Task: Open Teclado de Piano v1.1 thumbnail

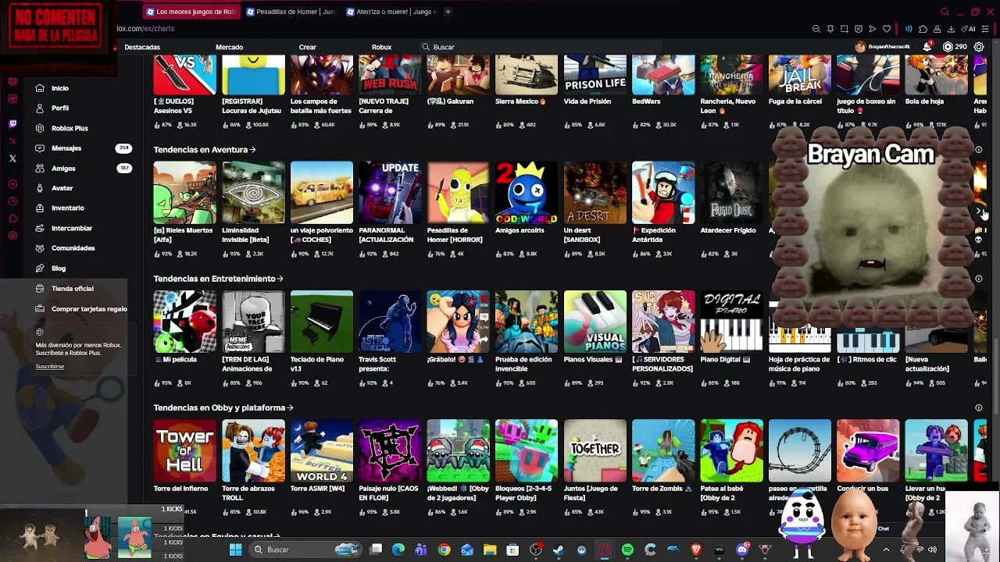Action: pyautogui.click(x=322, y=322)
